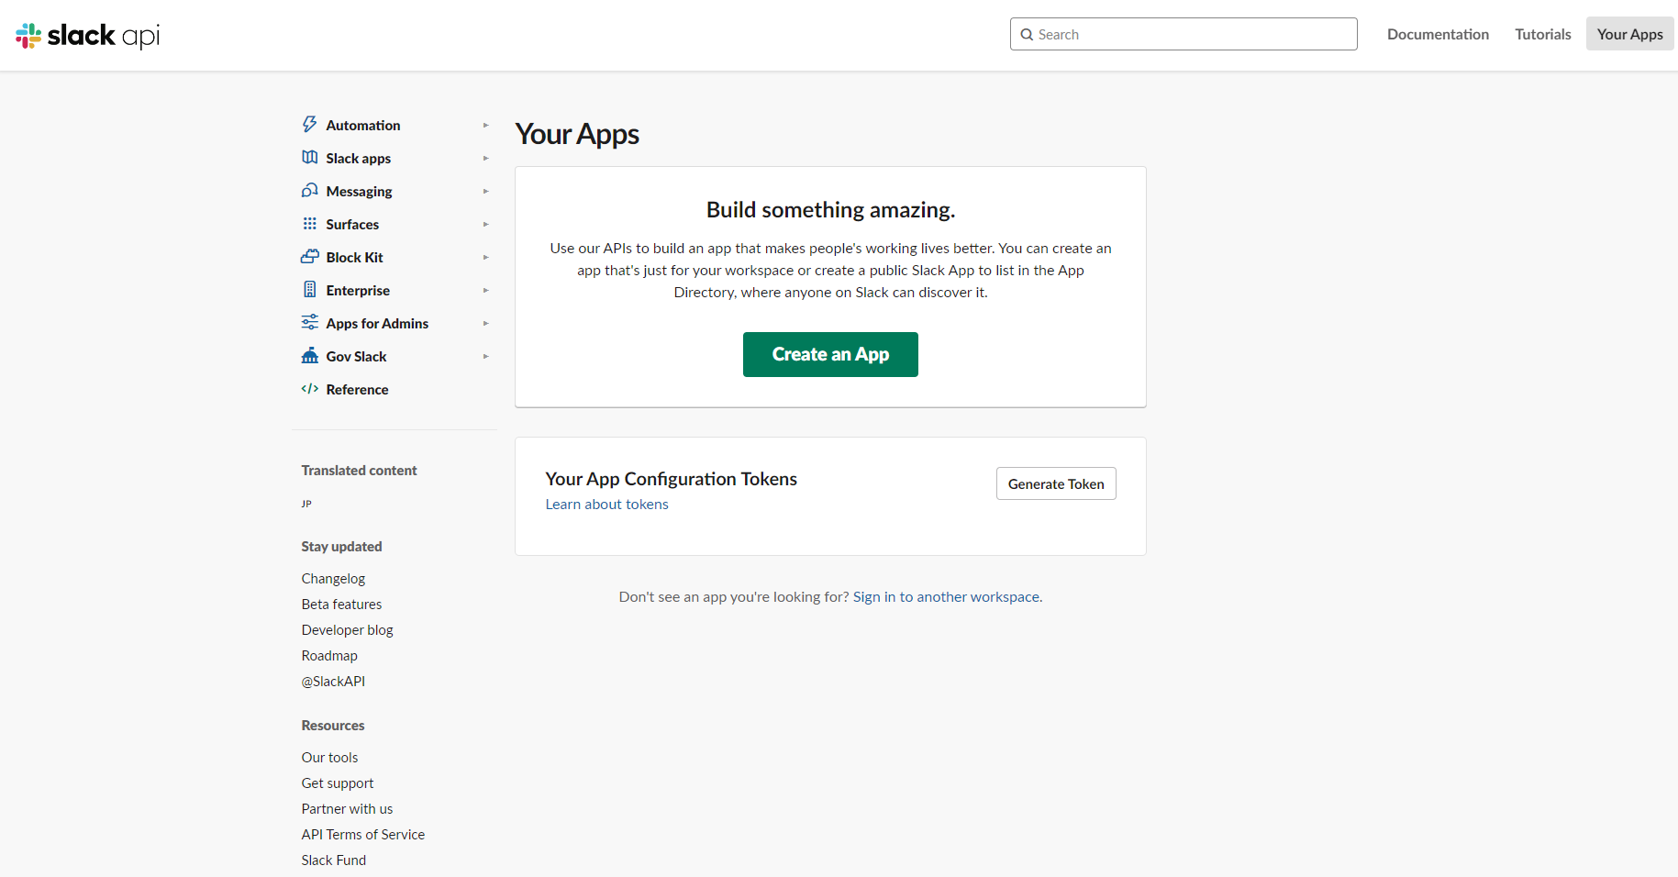1678x877 pixels.
Task: Expand the Automation section arrow
Action: coord(486,126)
